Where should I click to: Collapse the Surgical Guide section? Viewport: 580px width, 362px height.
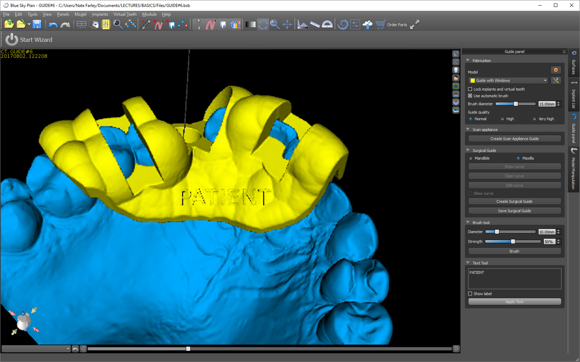(468, 150)
